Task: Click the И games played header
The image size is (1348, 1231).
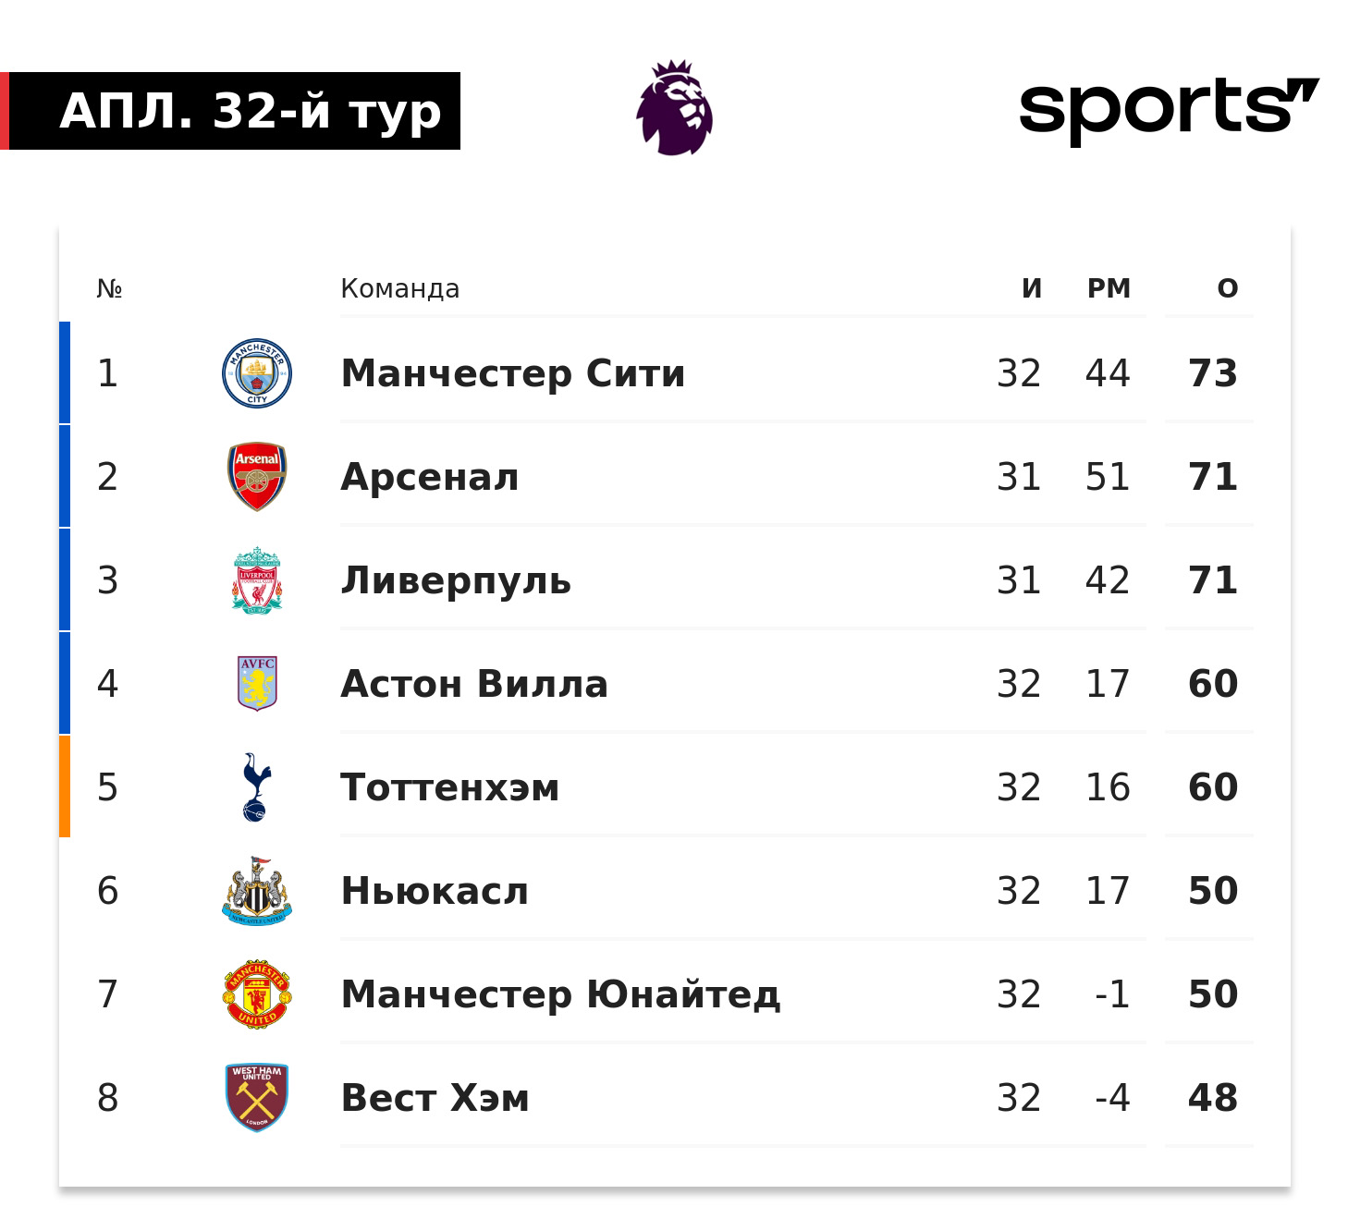Action: click(1032, 288)
